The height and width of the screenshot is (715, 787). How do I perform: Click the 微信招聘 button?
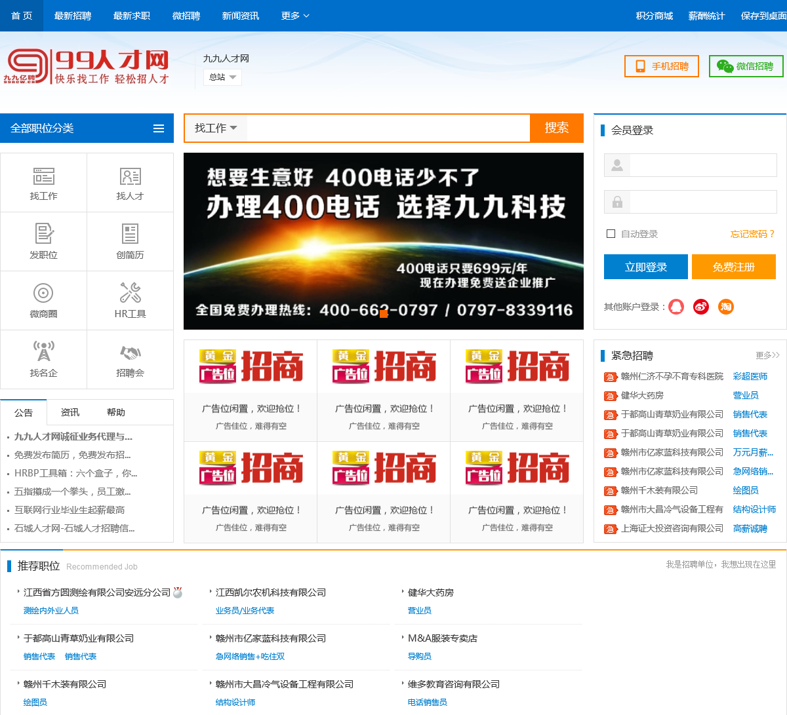(746, 66)
